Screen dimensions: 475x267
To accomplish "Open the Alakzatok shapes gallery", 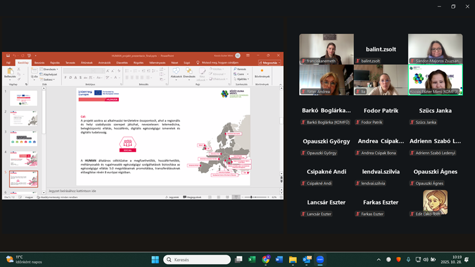I will [176, 72].
